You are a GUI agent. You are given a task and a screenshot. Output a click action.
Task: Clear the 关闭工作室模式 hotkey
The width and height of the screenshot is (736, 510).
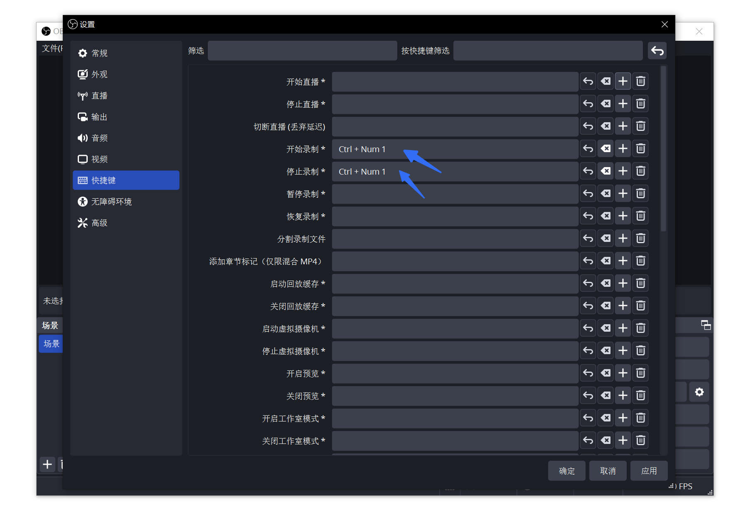pos(606,441)
